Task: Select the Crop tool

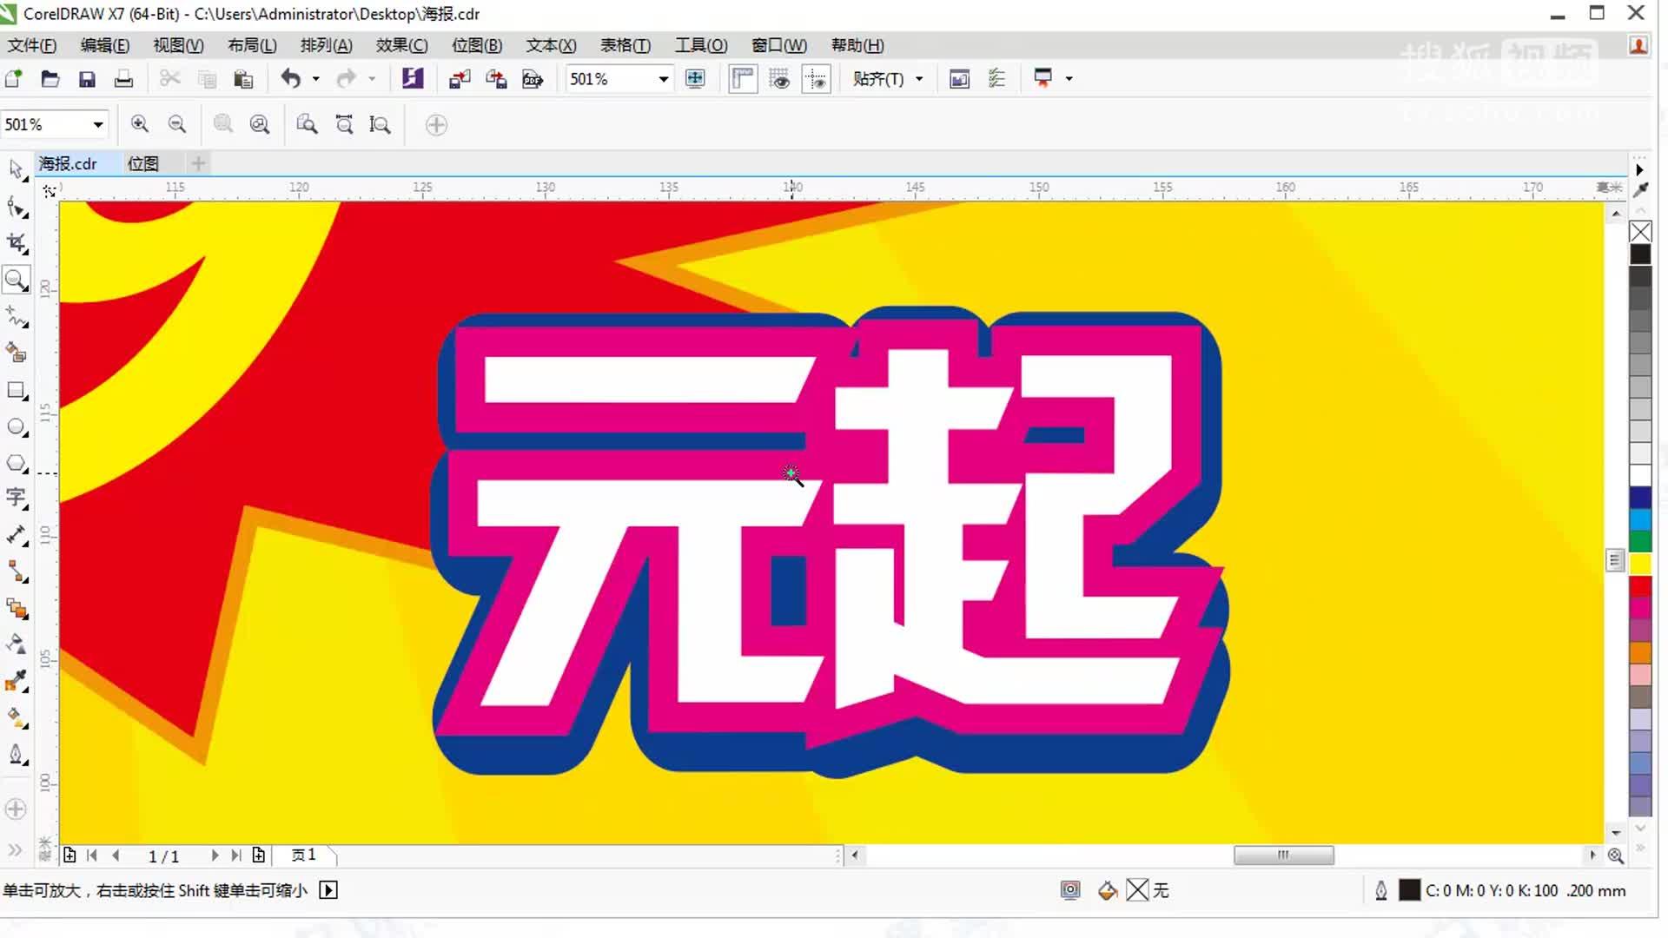Action: click(17, 243)
